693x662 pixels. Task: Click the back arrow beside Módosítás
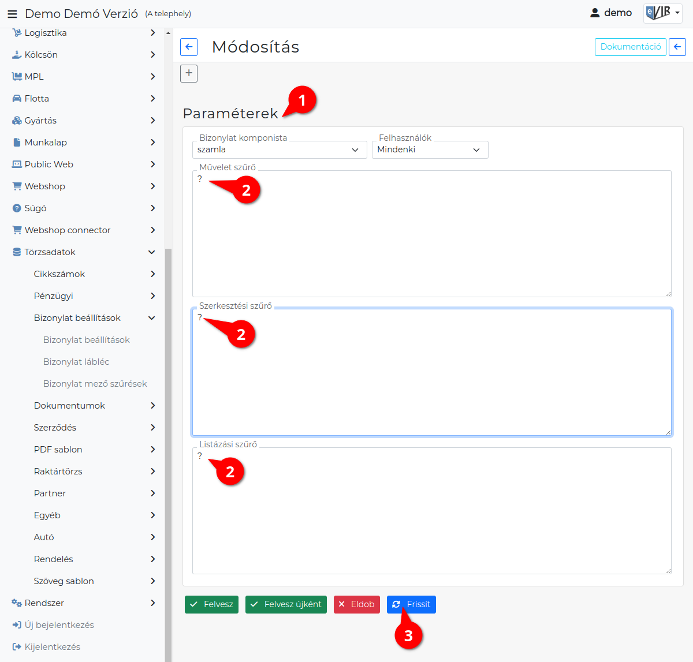coord(189,47)
